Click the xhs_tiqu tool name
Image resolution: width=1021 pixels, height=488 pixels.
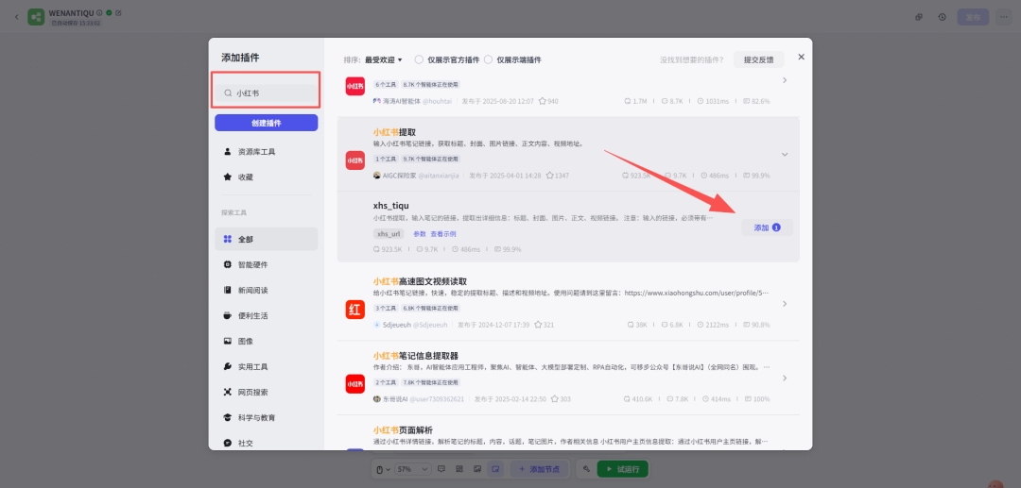[x=391, y=206]
